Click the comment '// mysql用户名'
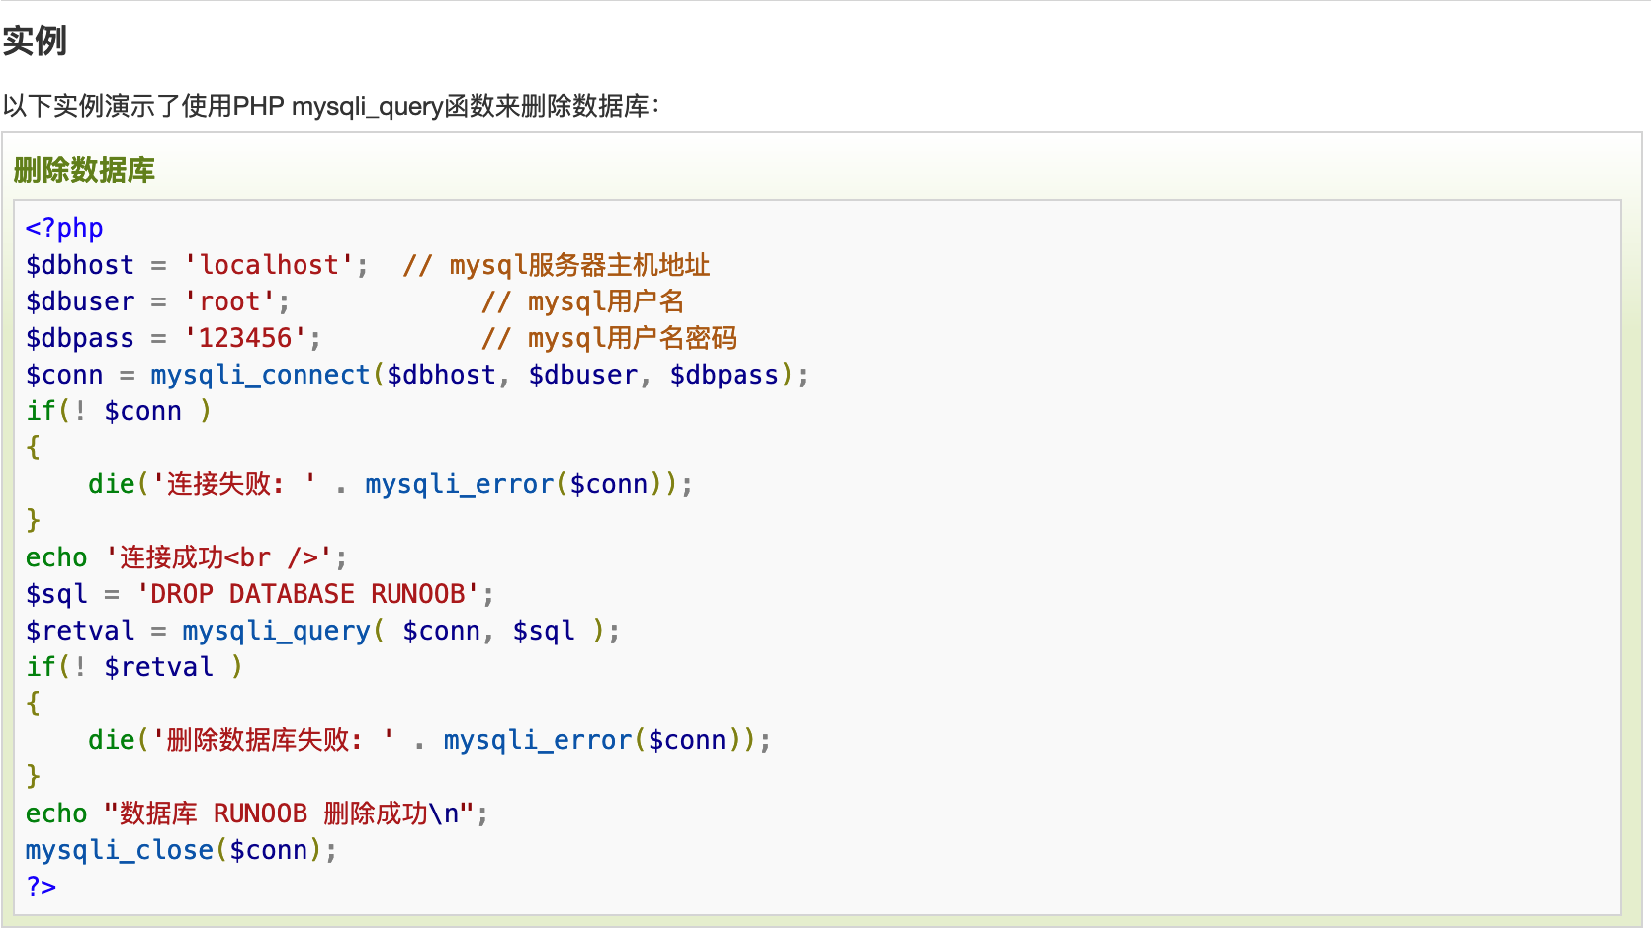 coord(583,301)
